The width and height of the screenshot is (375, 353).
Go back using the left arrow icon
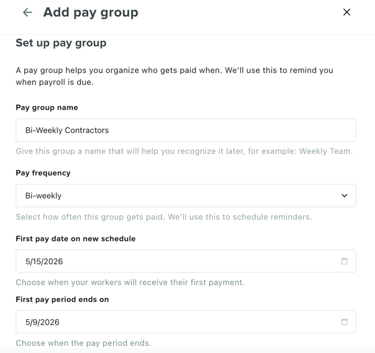[27, 12]
